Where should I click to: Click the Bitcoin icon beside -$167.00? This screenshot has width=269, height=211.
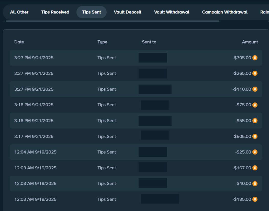click(255, 168)
